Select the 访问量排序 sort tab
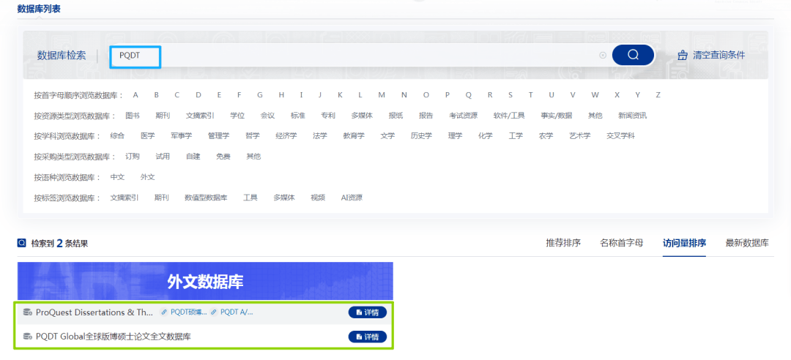Screen dimensions: 791x360 point(684,243)
